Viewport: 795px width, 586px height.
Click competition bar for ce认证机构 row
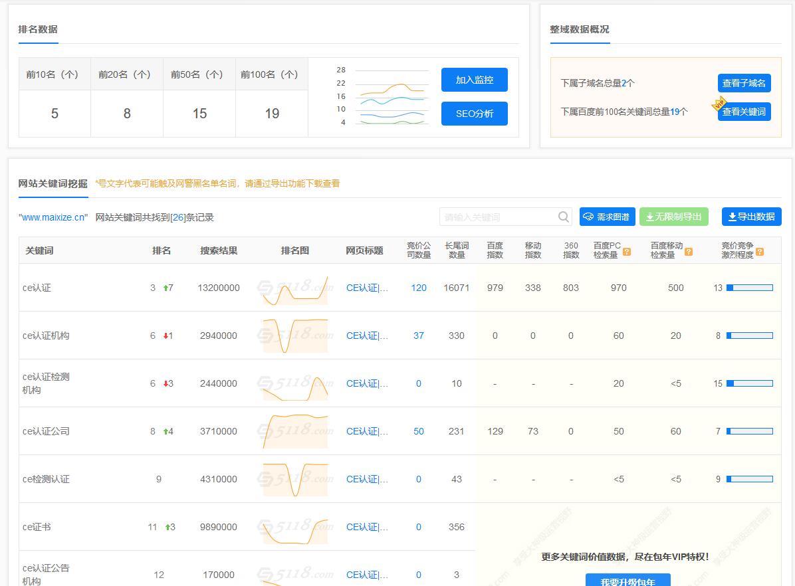750,336
